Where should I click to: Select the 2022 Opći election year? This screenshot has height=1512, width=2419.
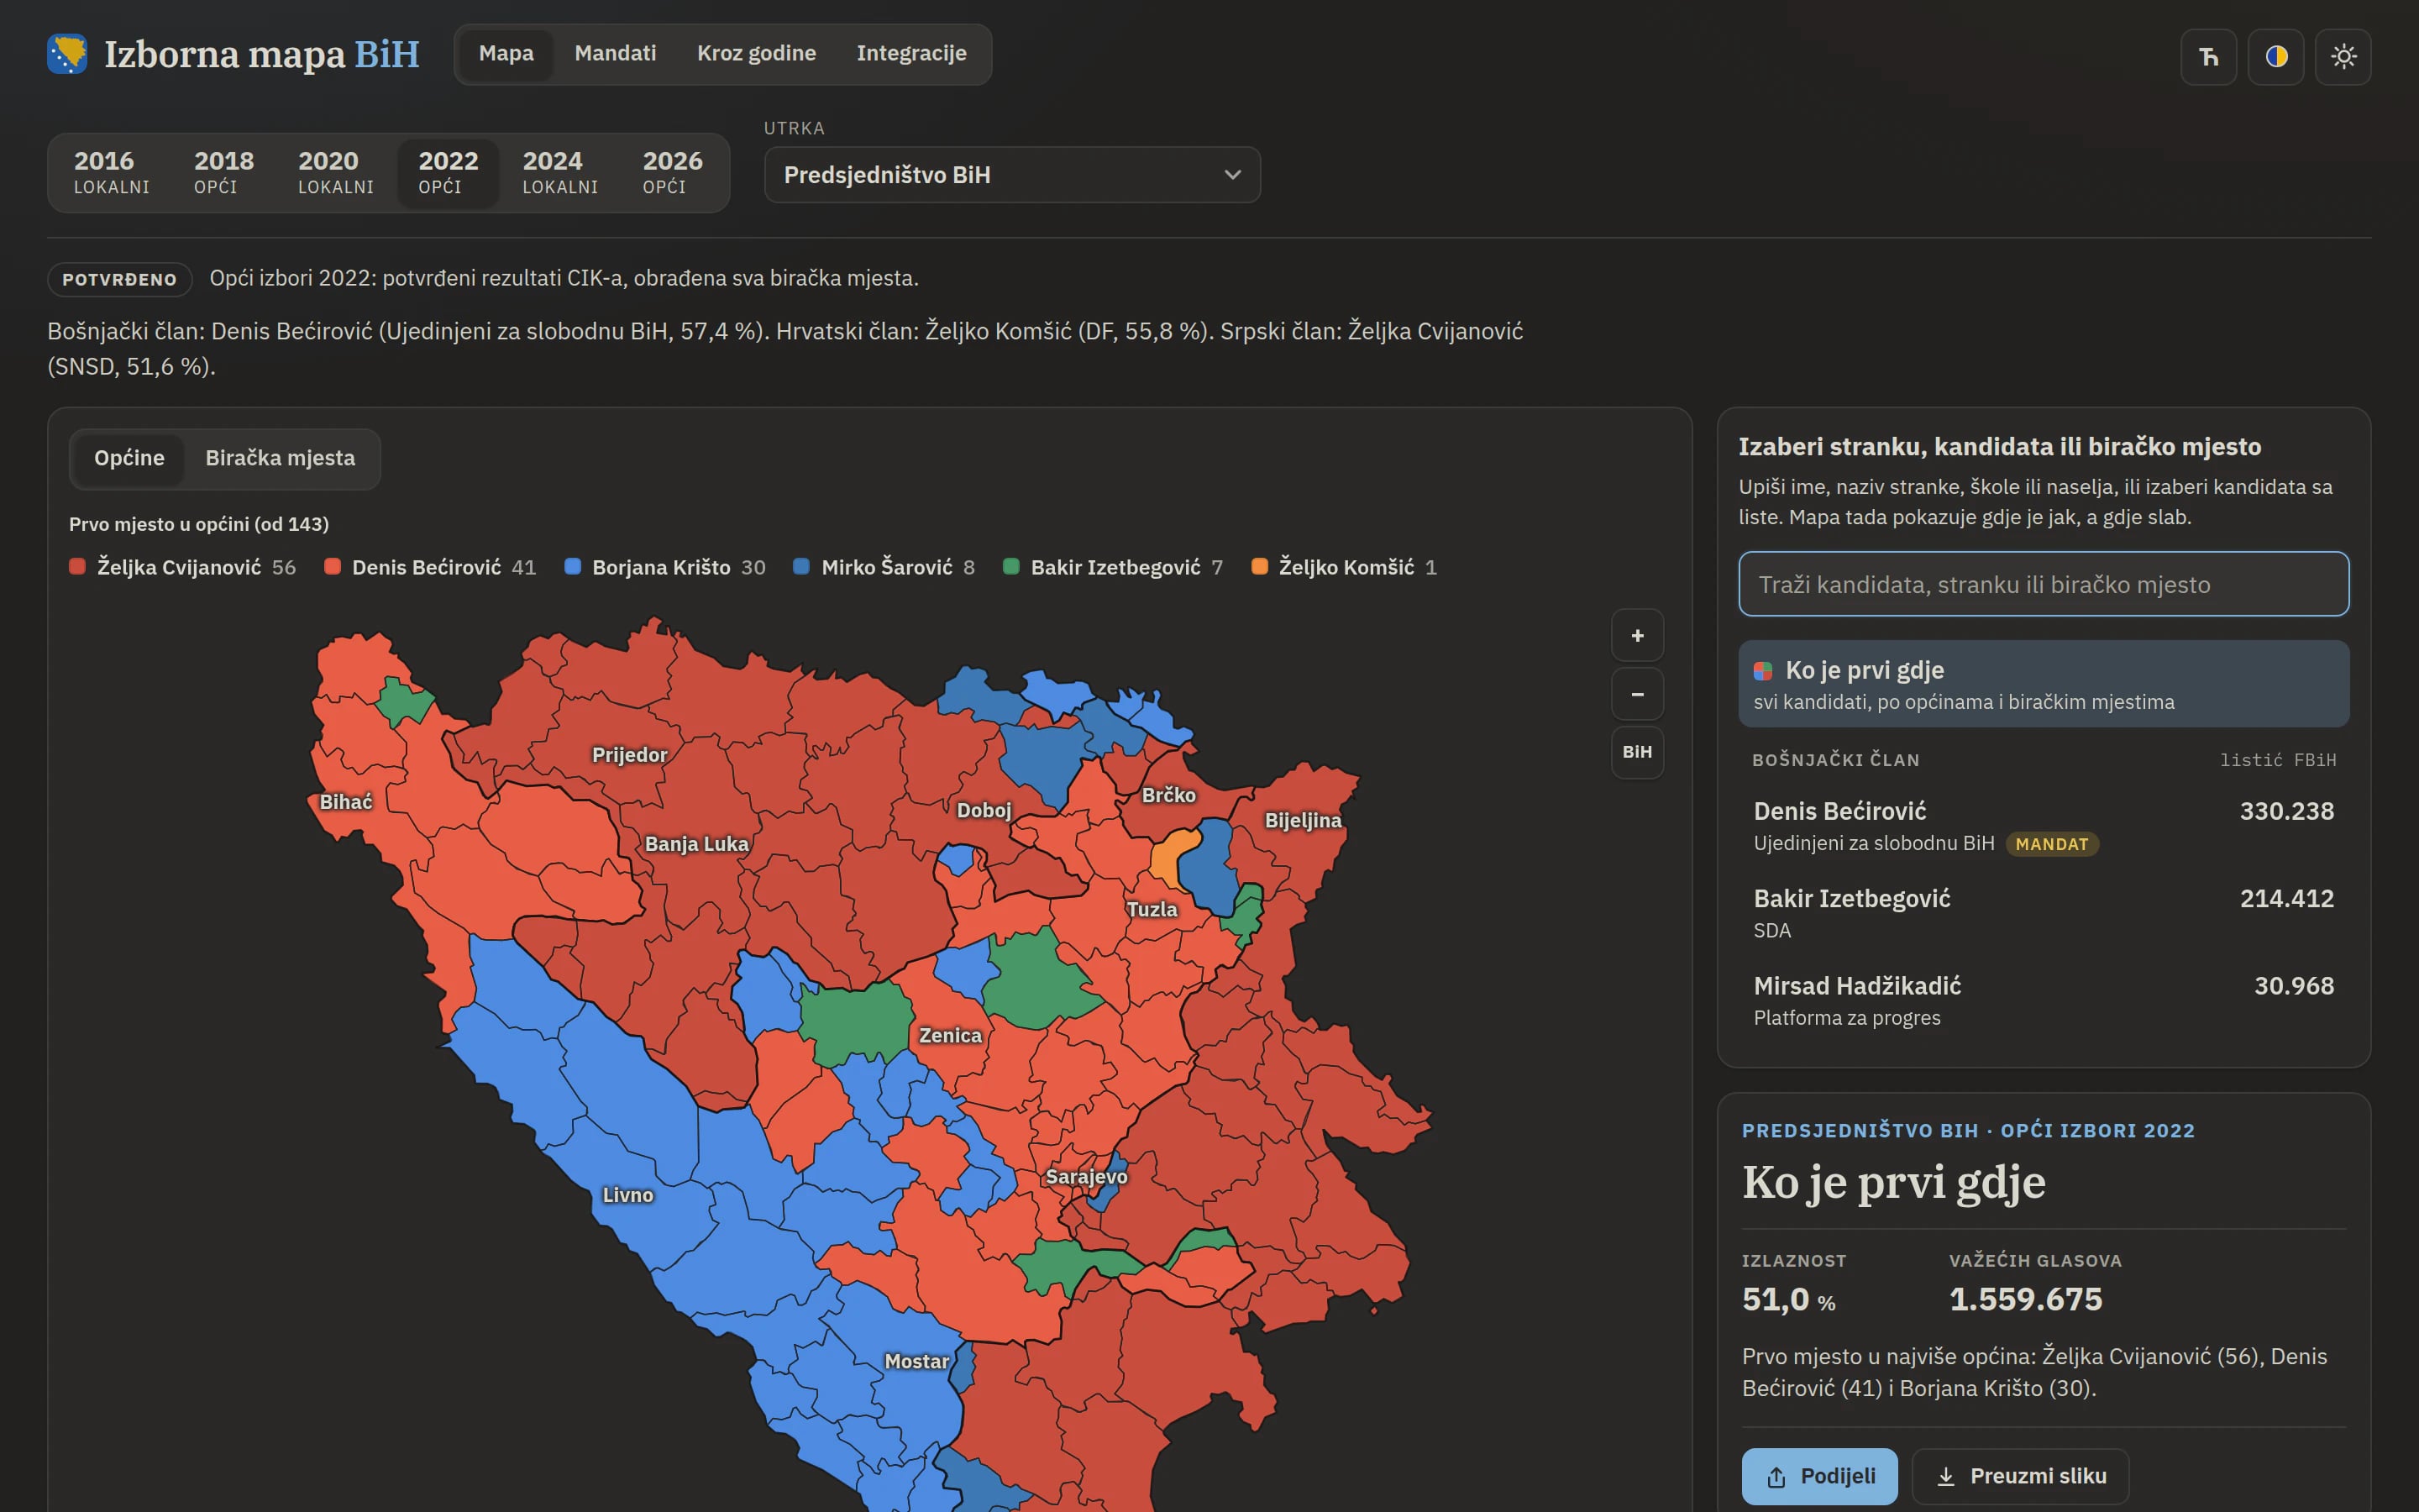point(448,173)
